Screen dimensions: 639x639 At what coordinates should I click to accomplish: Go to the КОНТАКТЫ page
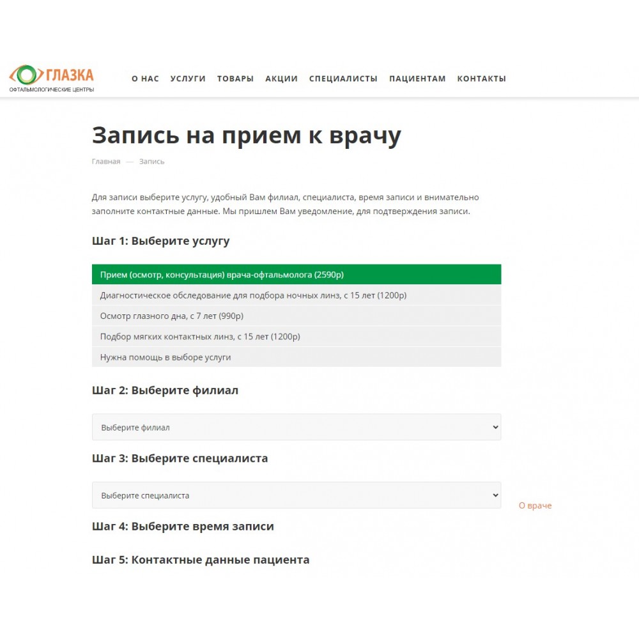pos(481,79)
